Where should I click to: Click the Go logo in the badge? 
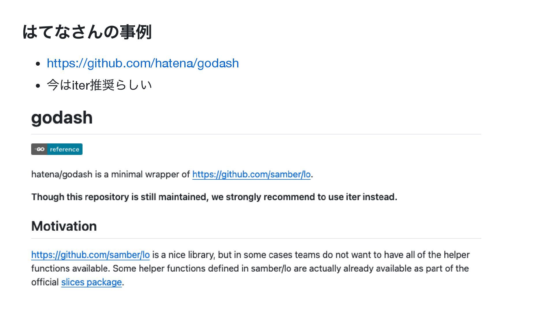click(x=39, y=149)
